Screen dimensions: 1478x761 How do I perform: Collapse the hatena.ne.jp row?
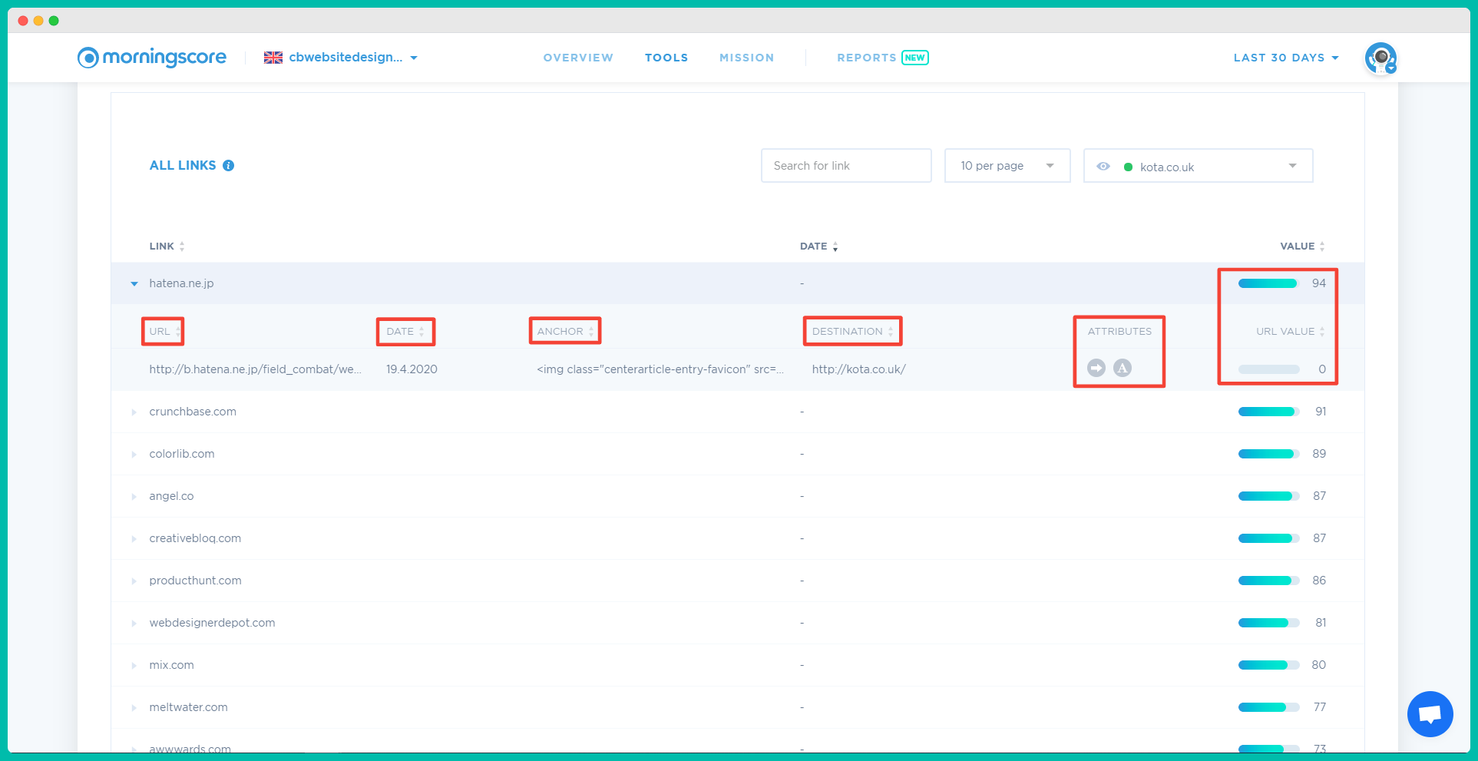[134, 284]
